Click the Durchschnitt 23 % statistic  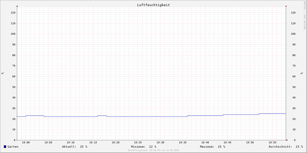coord(286,147)
